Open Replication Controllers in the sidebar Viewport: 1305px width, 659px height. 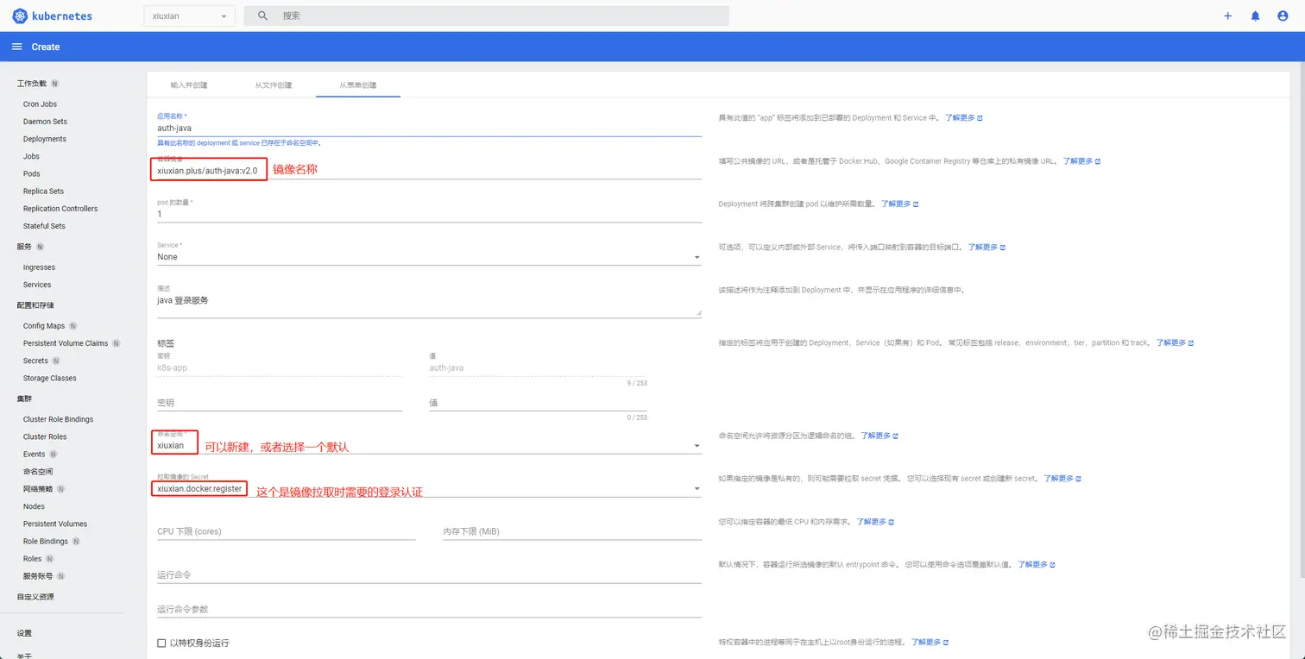(x=60, y=208)
